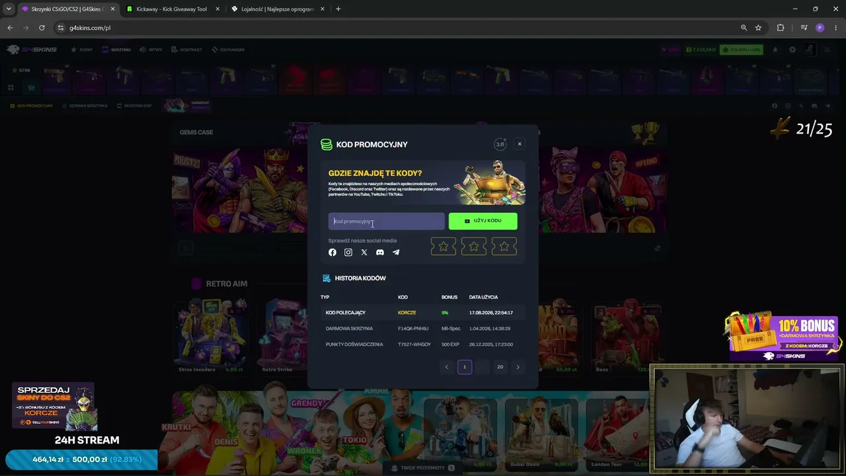
Task: Click the HISTORIA KODÓW heading icon
Action: pyautogui.click(x=327, y=278)
